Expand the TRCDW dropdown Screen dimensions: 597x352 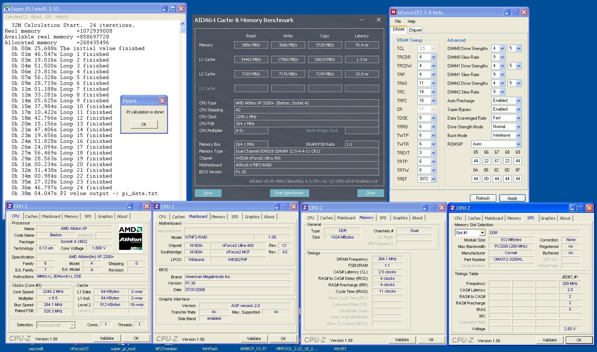(433, 66)
